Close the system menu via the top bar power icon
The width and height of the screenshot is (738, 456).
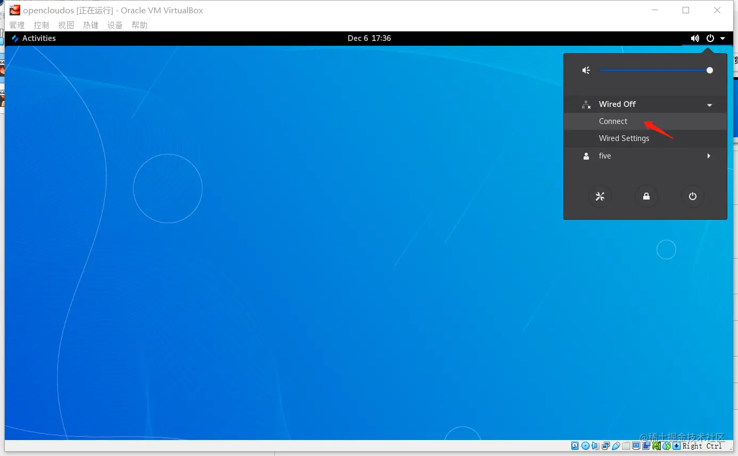tap(710, 38)
